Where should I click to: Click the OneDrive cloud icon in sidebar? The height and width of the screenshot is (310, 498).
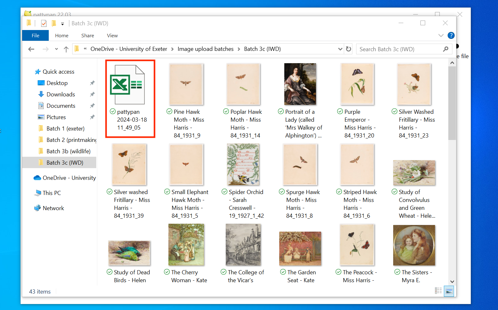click(x=37, y=178)
